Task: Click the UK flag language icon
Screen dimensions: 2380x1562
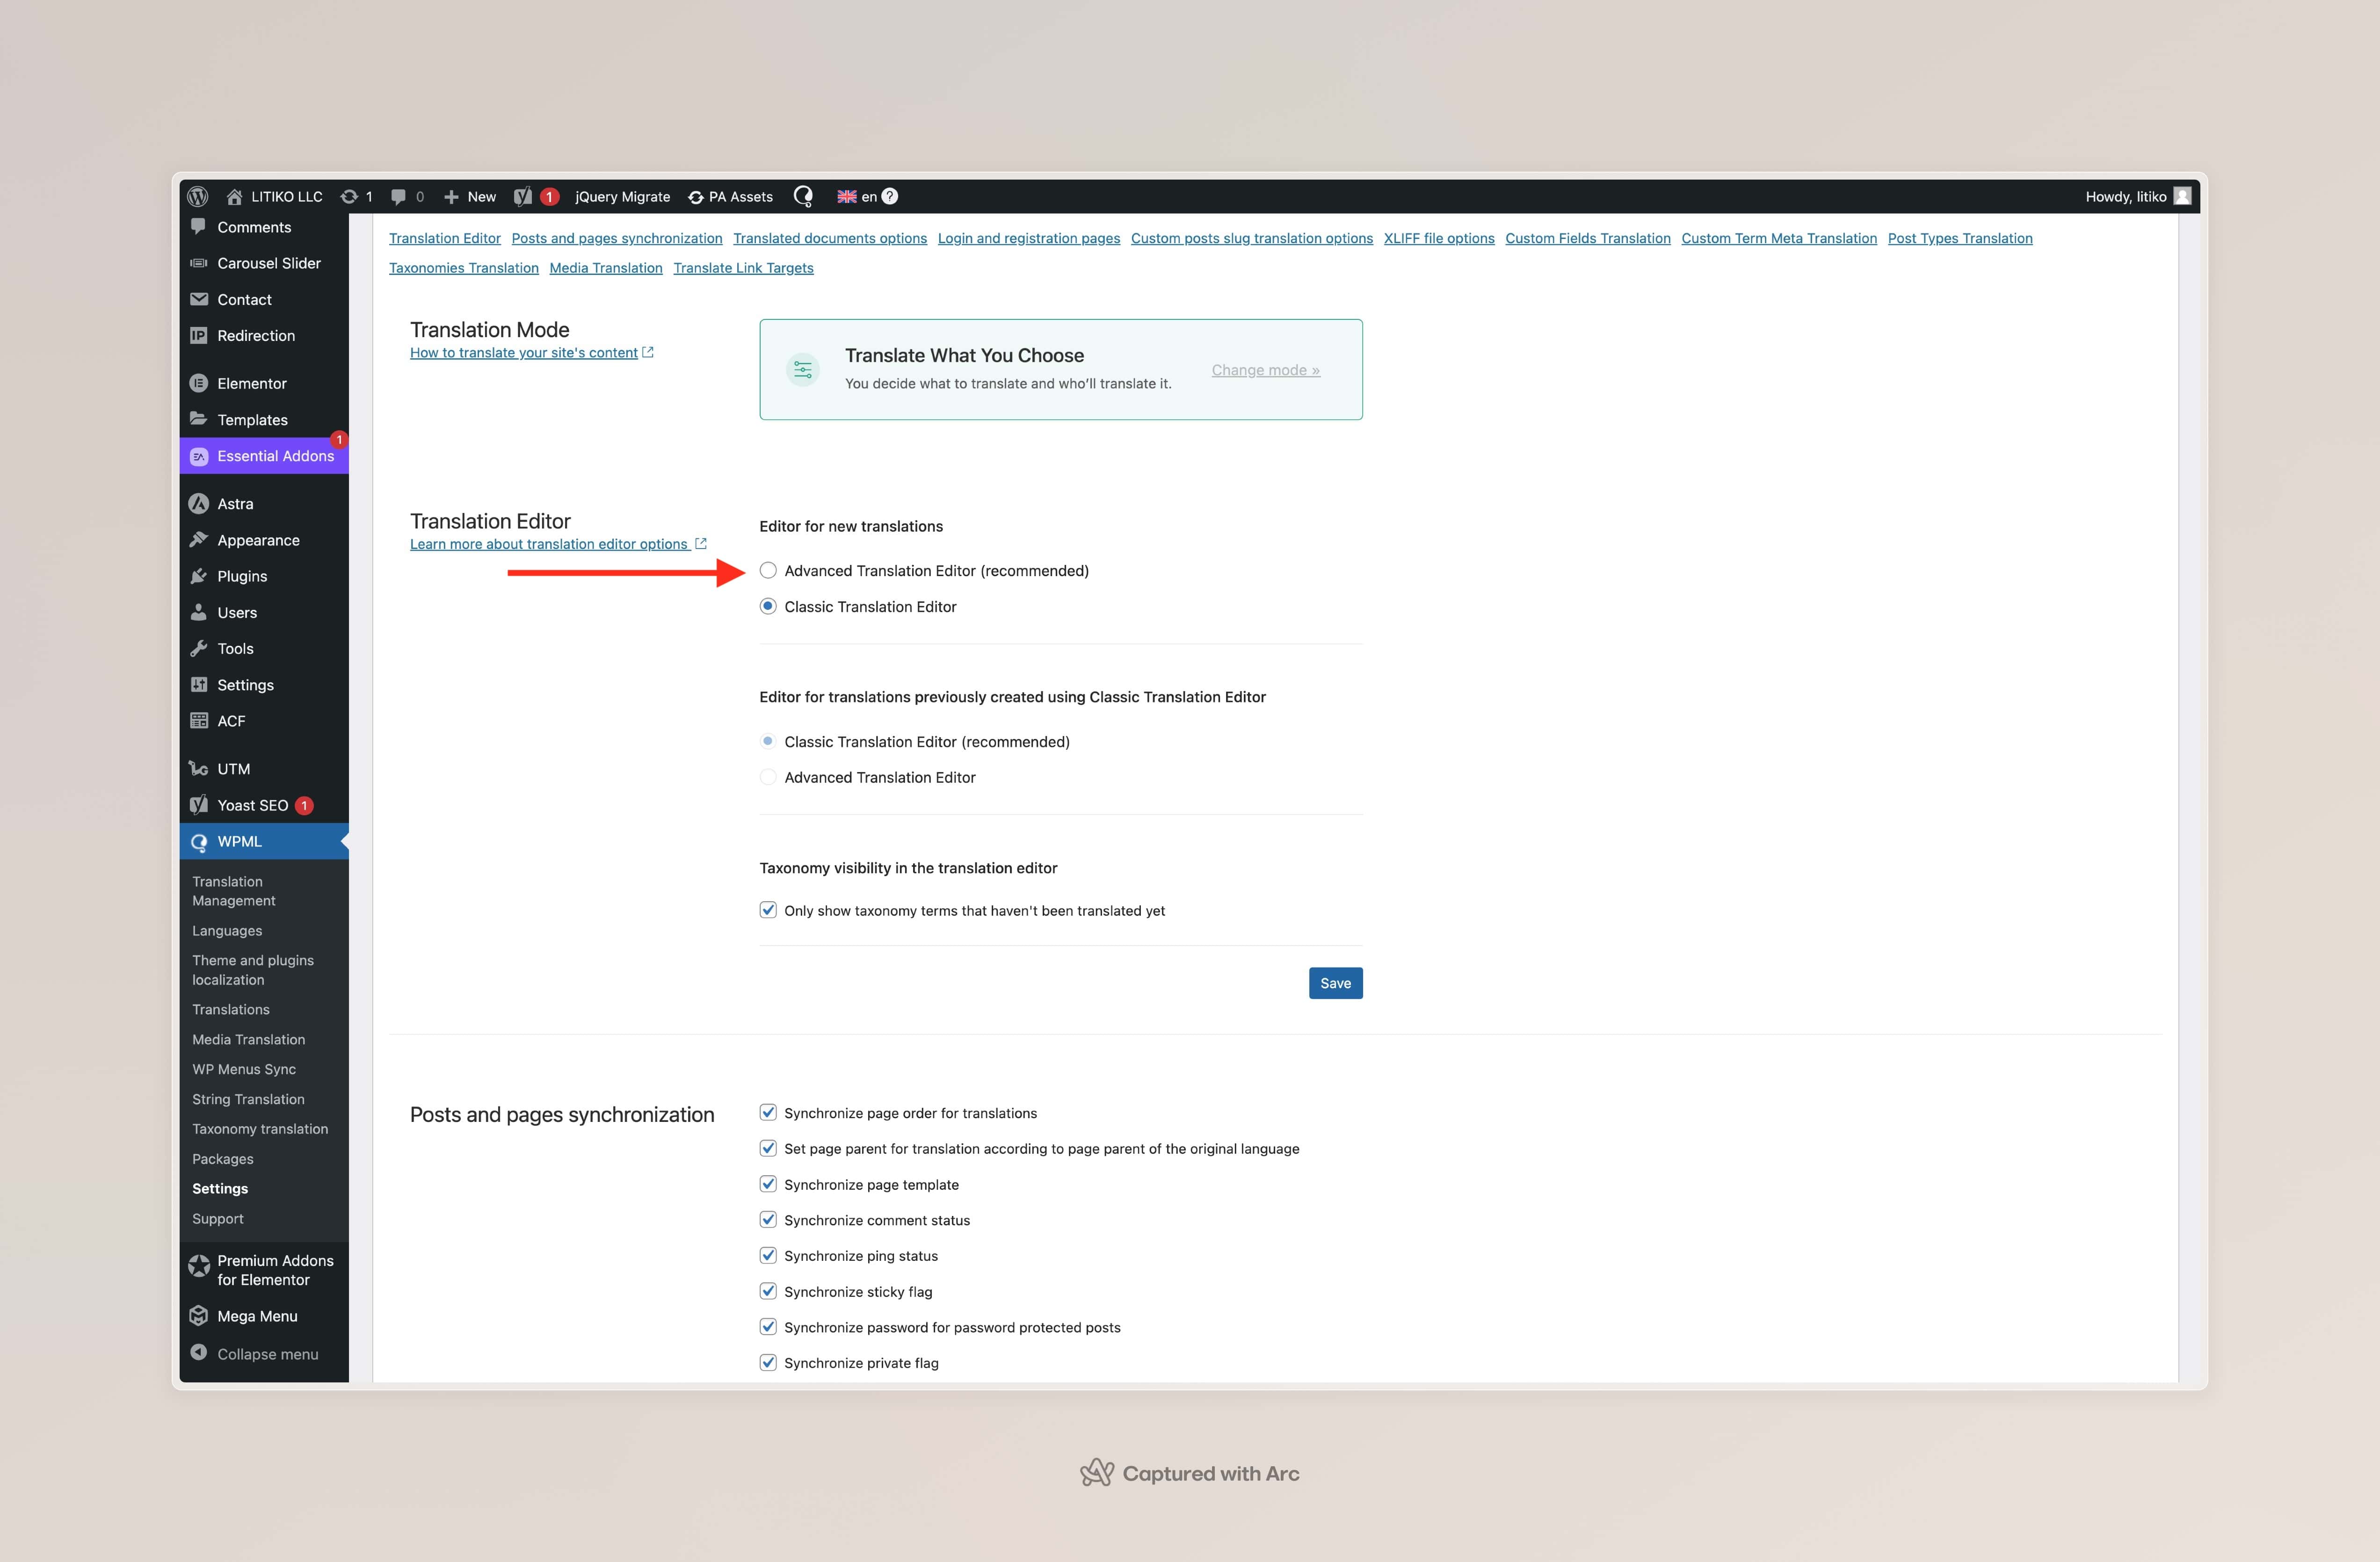Action: [847, 196]
